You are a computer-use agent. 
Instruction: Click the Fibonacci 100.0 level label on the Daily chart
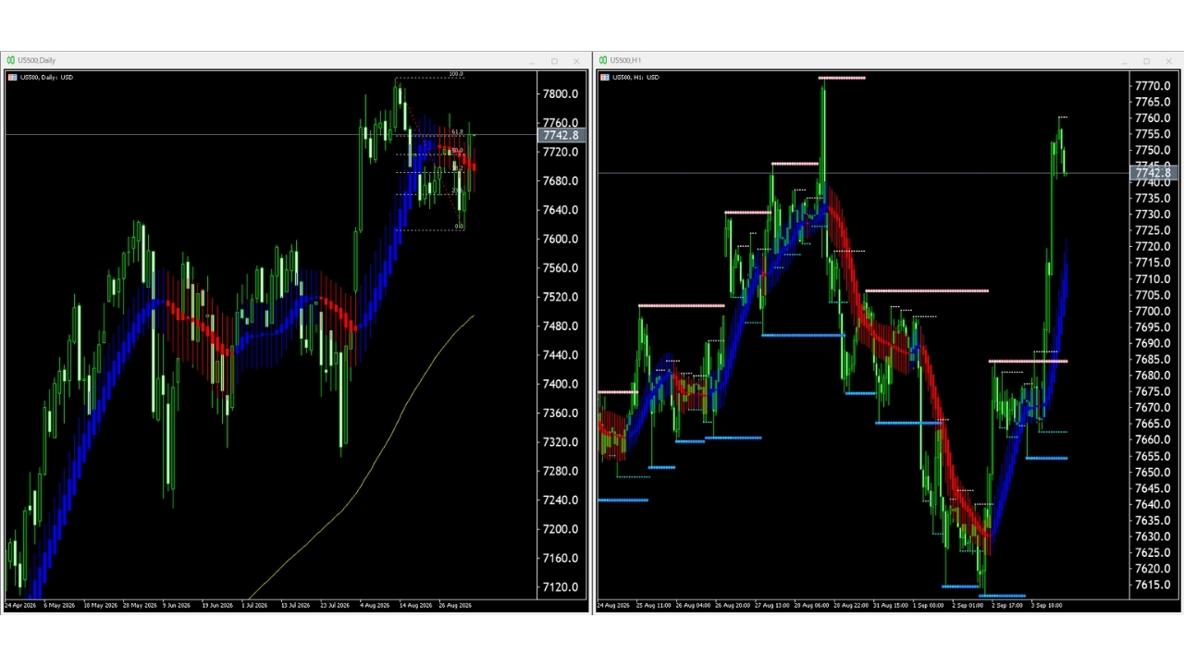coord(455,74)
